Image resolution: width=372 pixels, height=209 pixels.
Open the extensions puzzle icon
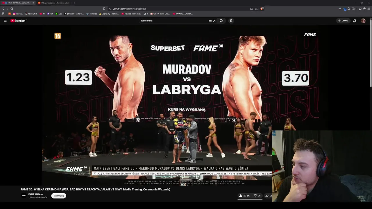tap(349, 9)
